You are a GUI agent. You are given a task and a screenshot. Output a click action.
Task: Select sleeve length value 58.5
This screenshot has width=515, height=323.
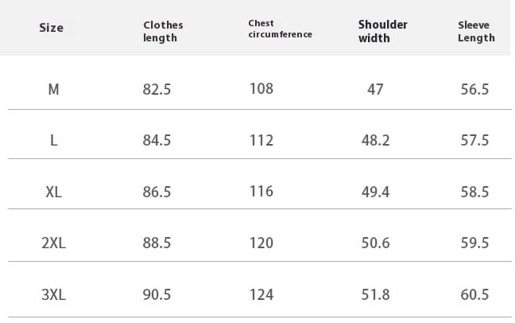click(474, 192)
